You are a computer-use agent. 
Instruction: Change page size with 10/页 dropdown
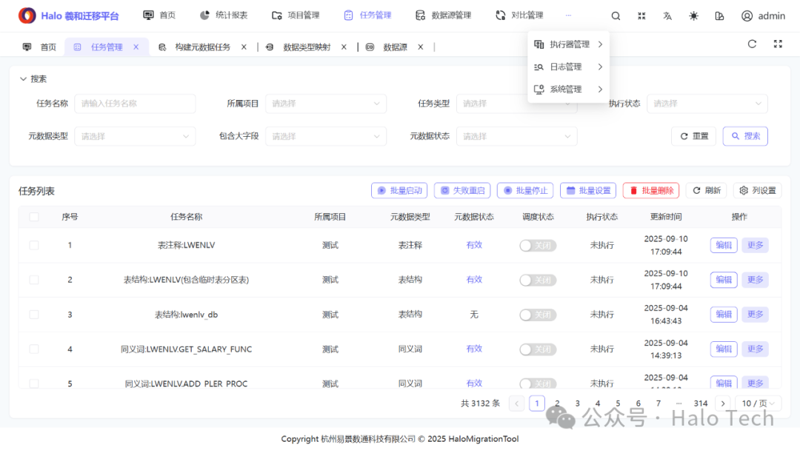(x=759, y=403)
